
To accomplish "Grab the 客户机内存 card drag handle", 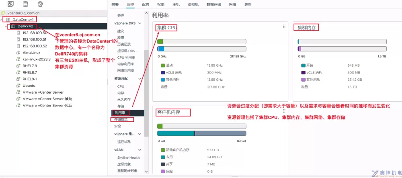I will click(284, 111).
